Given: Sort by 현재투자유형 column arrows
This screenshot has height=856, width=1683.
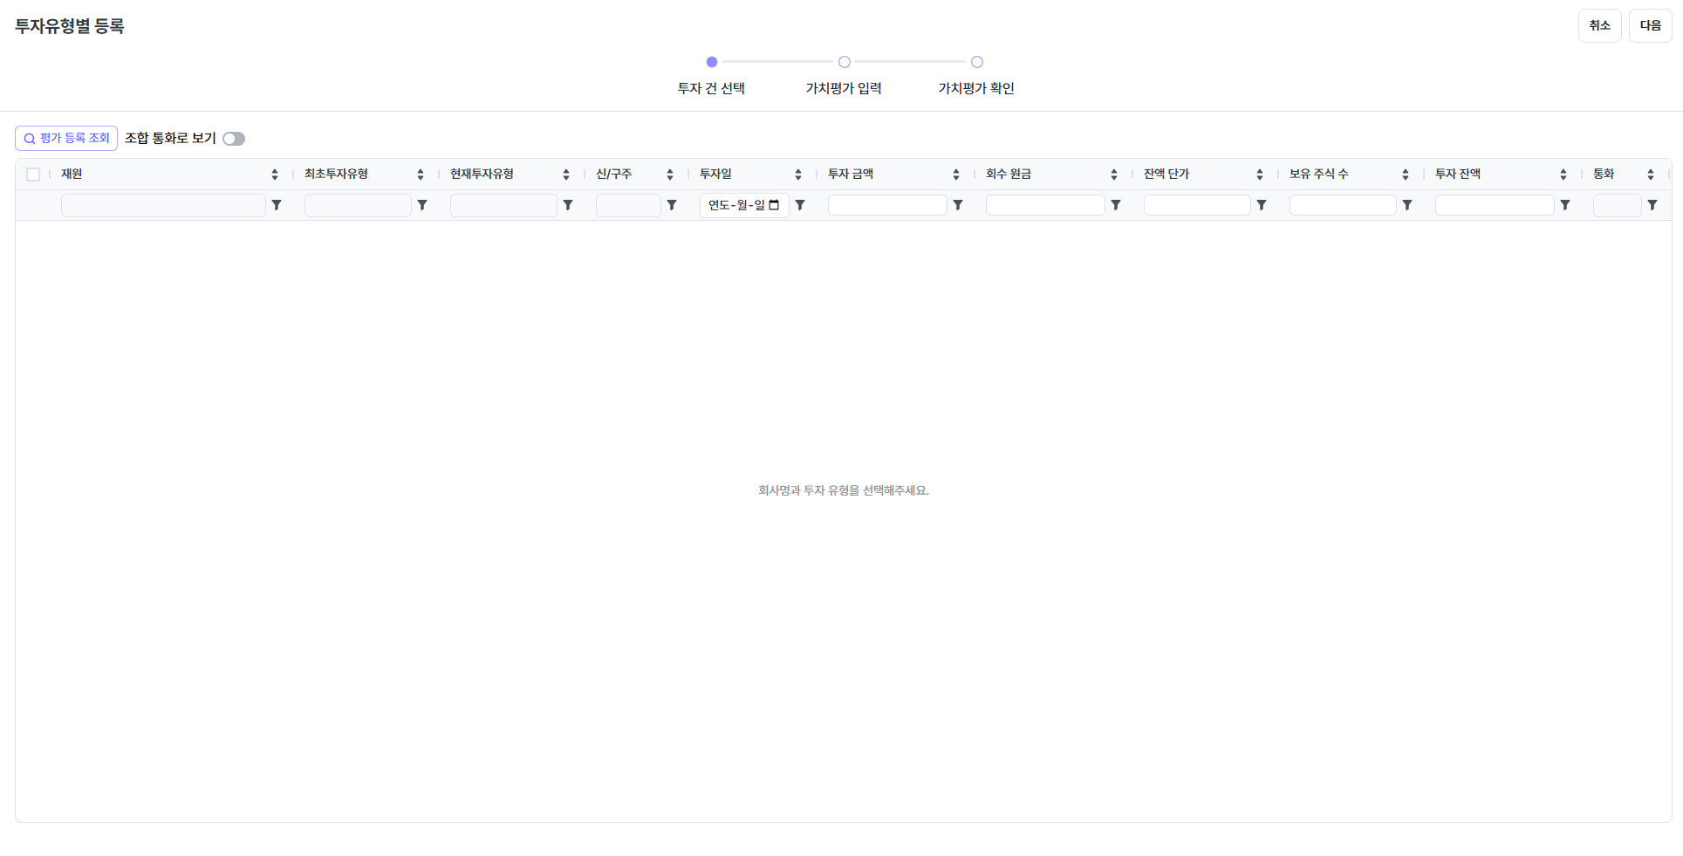Looking at the screenshot, I should [566, 175].
